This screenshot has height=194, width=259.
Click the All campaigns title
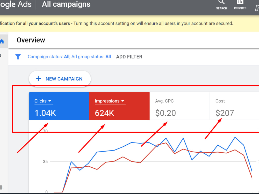[x=66, y=4]
